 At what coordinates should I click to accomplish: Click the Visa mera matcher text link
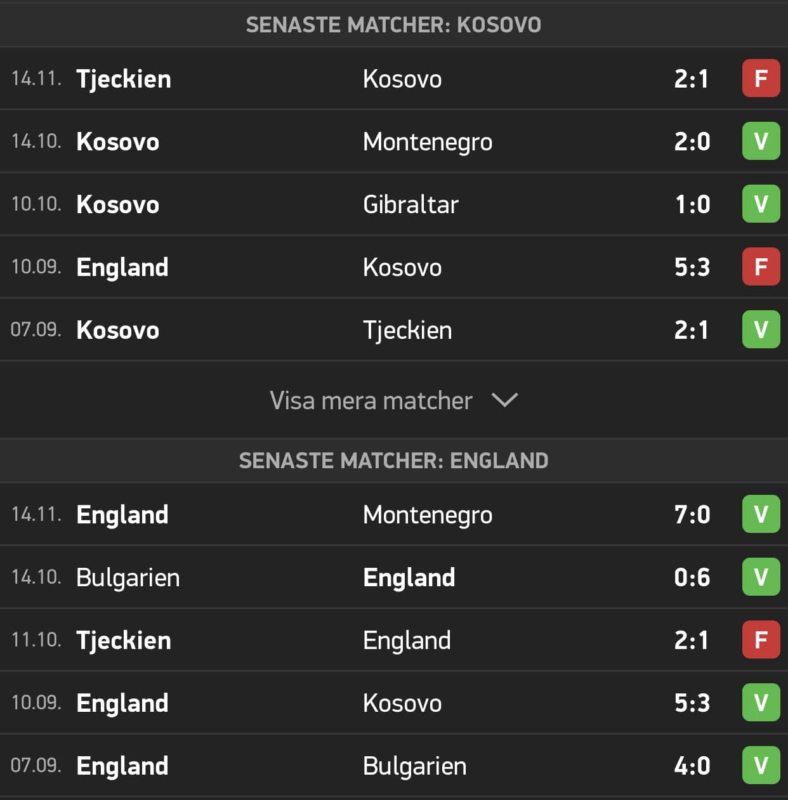tap(371, 400)
